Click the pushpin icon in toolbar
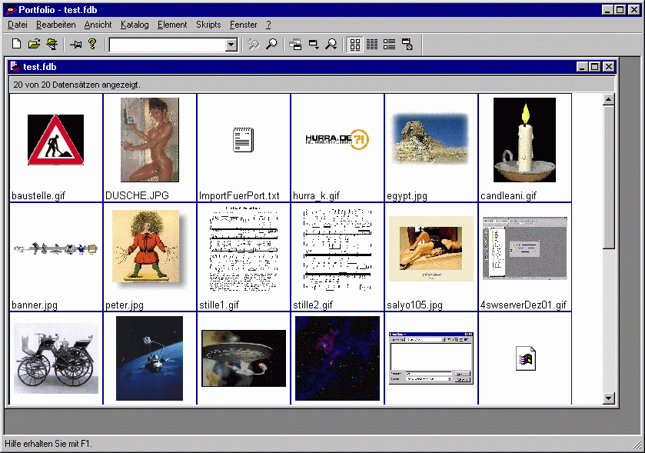The image size is (645, 453). pos(75,45)
